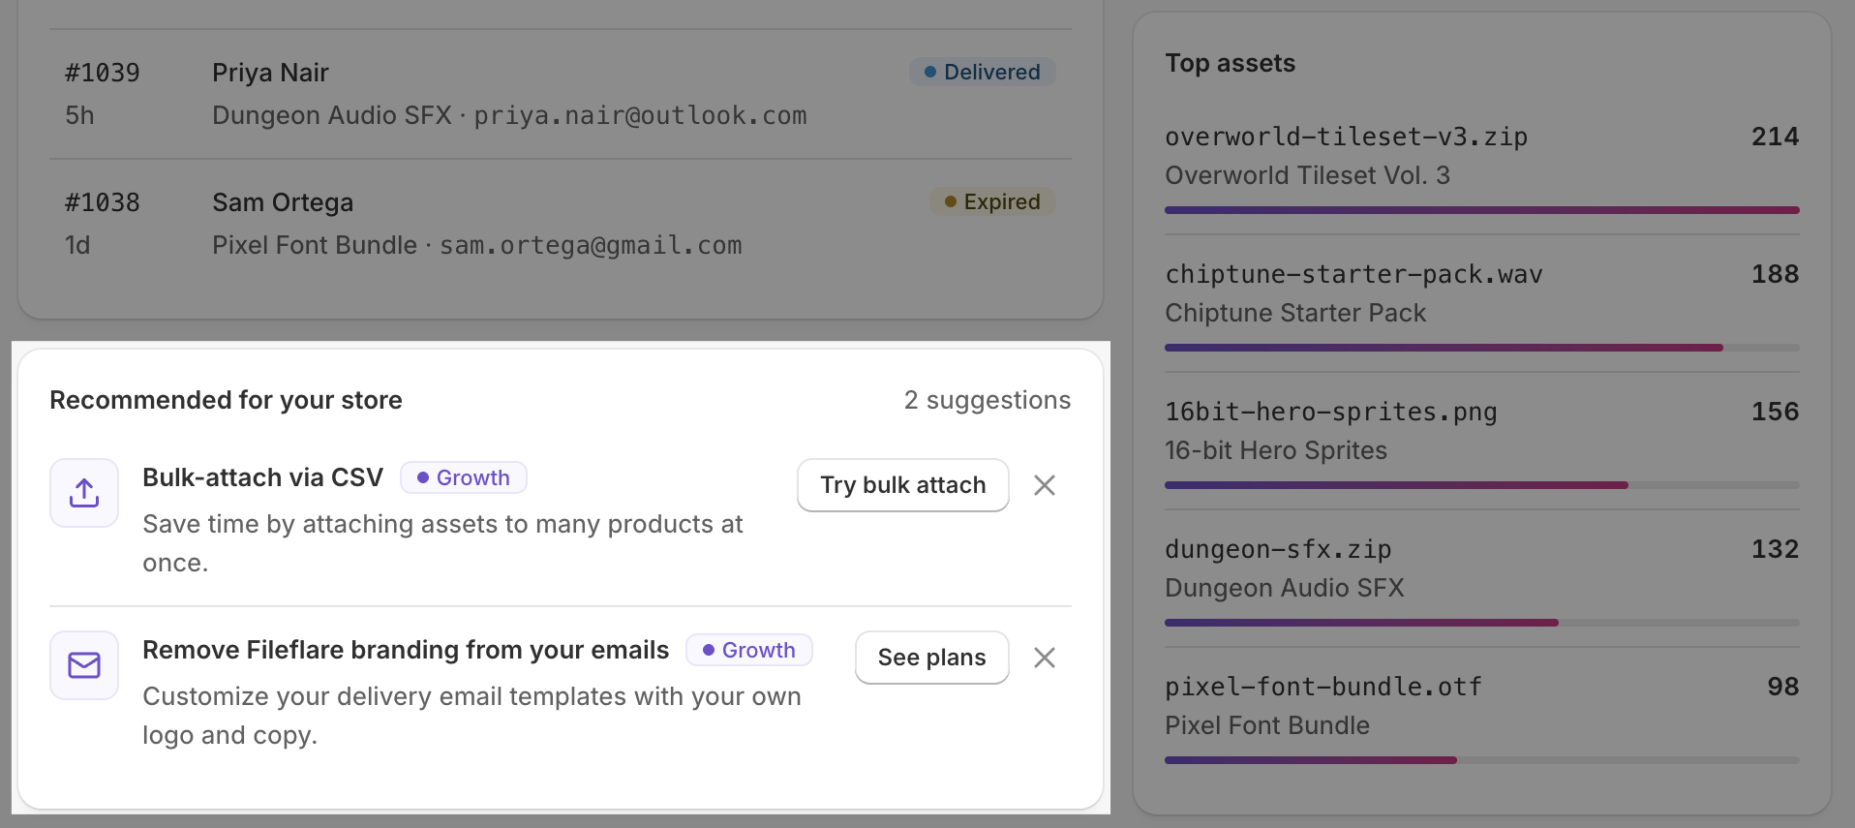This screenshot has width=1855, height=828.
Task: Click the 1d timestamp under order #1038
Action: click(77, 245)
